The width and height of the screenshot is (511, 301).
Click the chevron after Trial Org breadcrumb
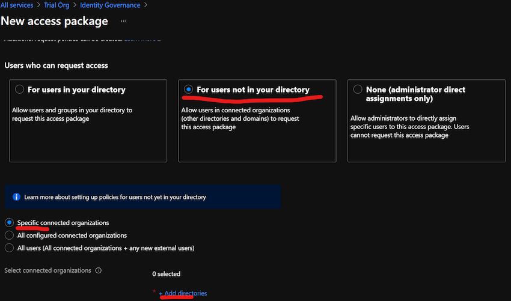(x=76, y=5)
